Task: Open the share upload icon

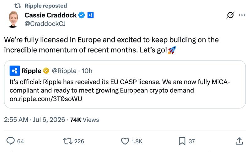Action: tap(239, 141)
